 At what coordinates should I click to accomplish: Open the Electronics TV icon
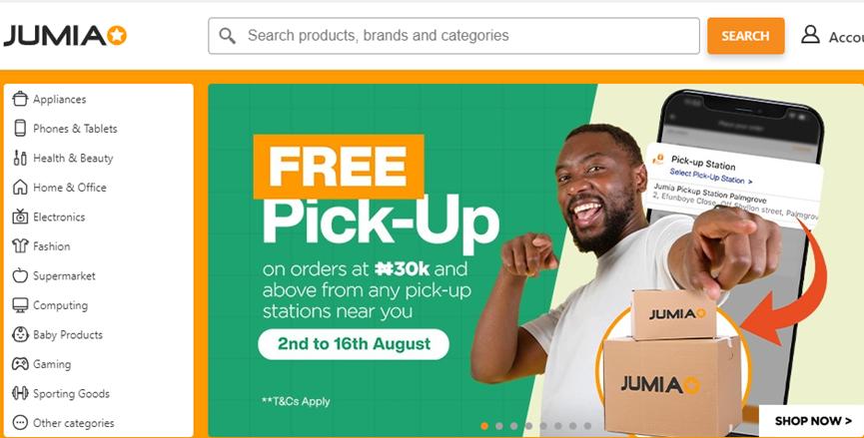[20, 217]
